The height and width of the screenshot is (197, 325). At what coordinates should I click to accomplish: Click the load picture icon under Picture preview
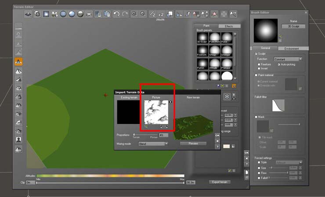point(146,126)
